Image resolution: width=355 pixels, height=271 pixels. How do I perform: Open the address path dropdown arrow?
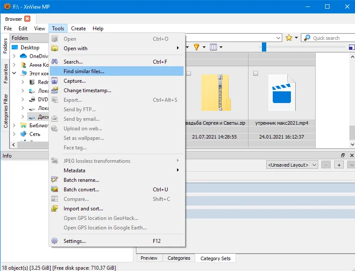[278, 38]
